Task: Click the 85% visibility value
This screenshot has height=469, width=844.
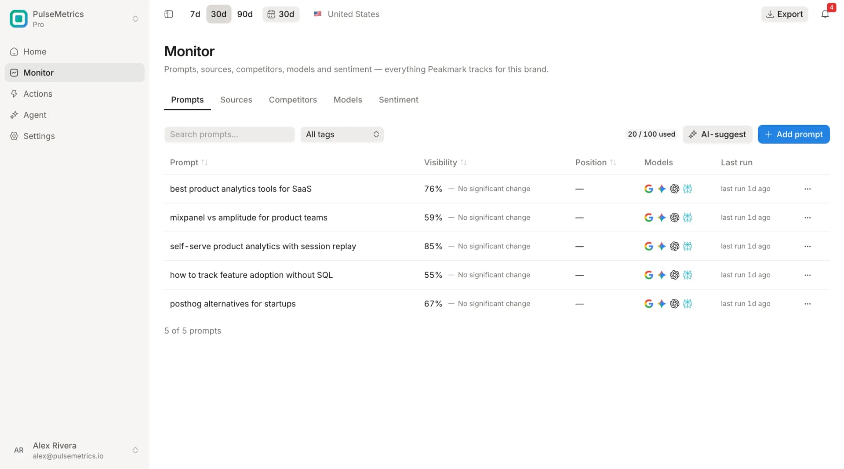Action: click(x=433, y=247)
